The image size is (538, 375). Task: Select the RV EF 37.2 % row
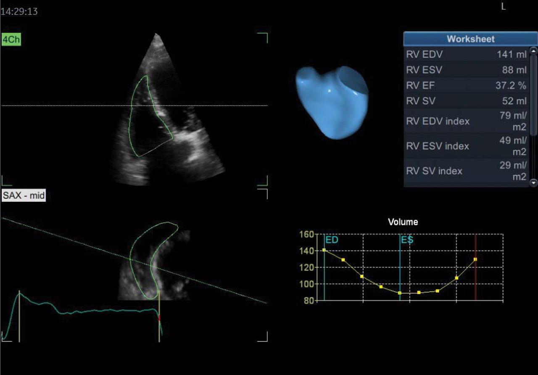click(466, 86)
